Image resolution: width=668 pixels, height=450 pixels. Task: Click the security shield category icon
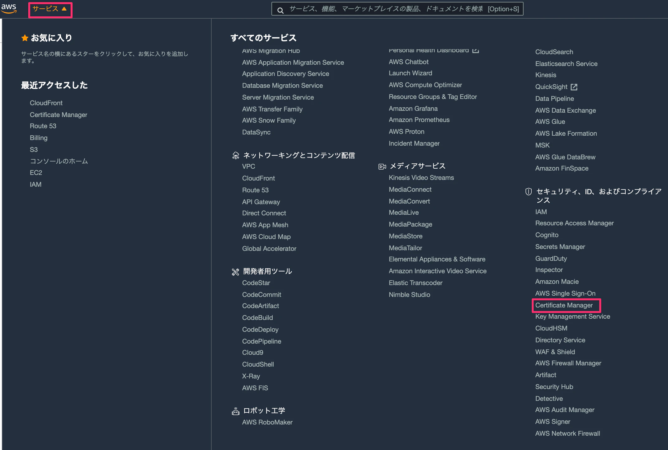click(529, 192)
